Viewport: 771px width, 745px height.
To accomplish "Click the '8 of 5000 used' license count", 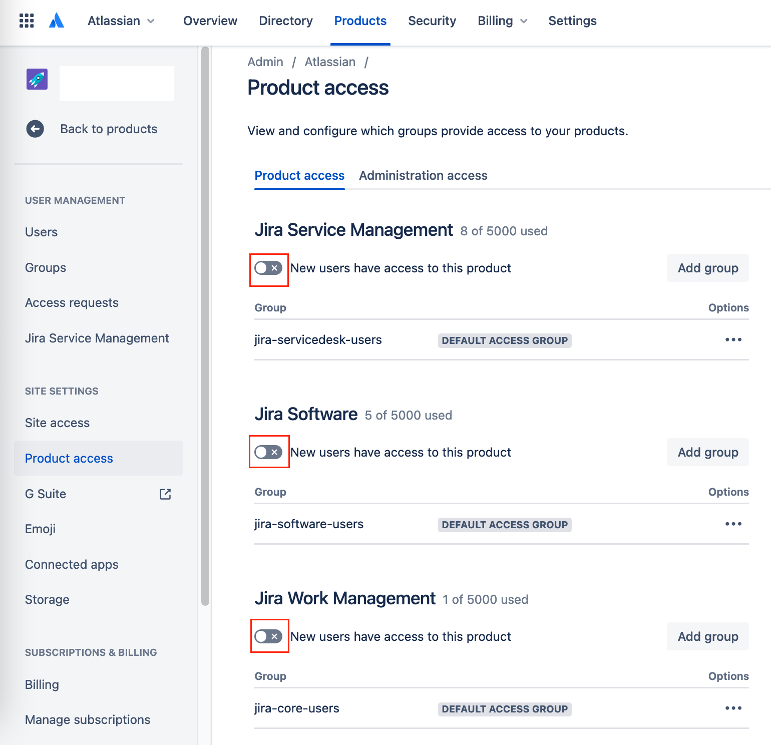I will click(504, 231).
